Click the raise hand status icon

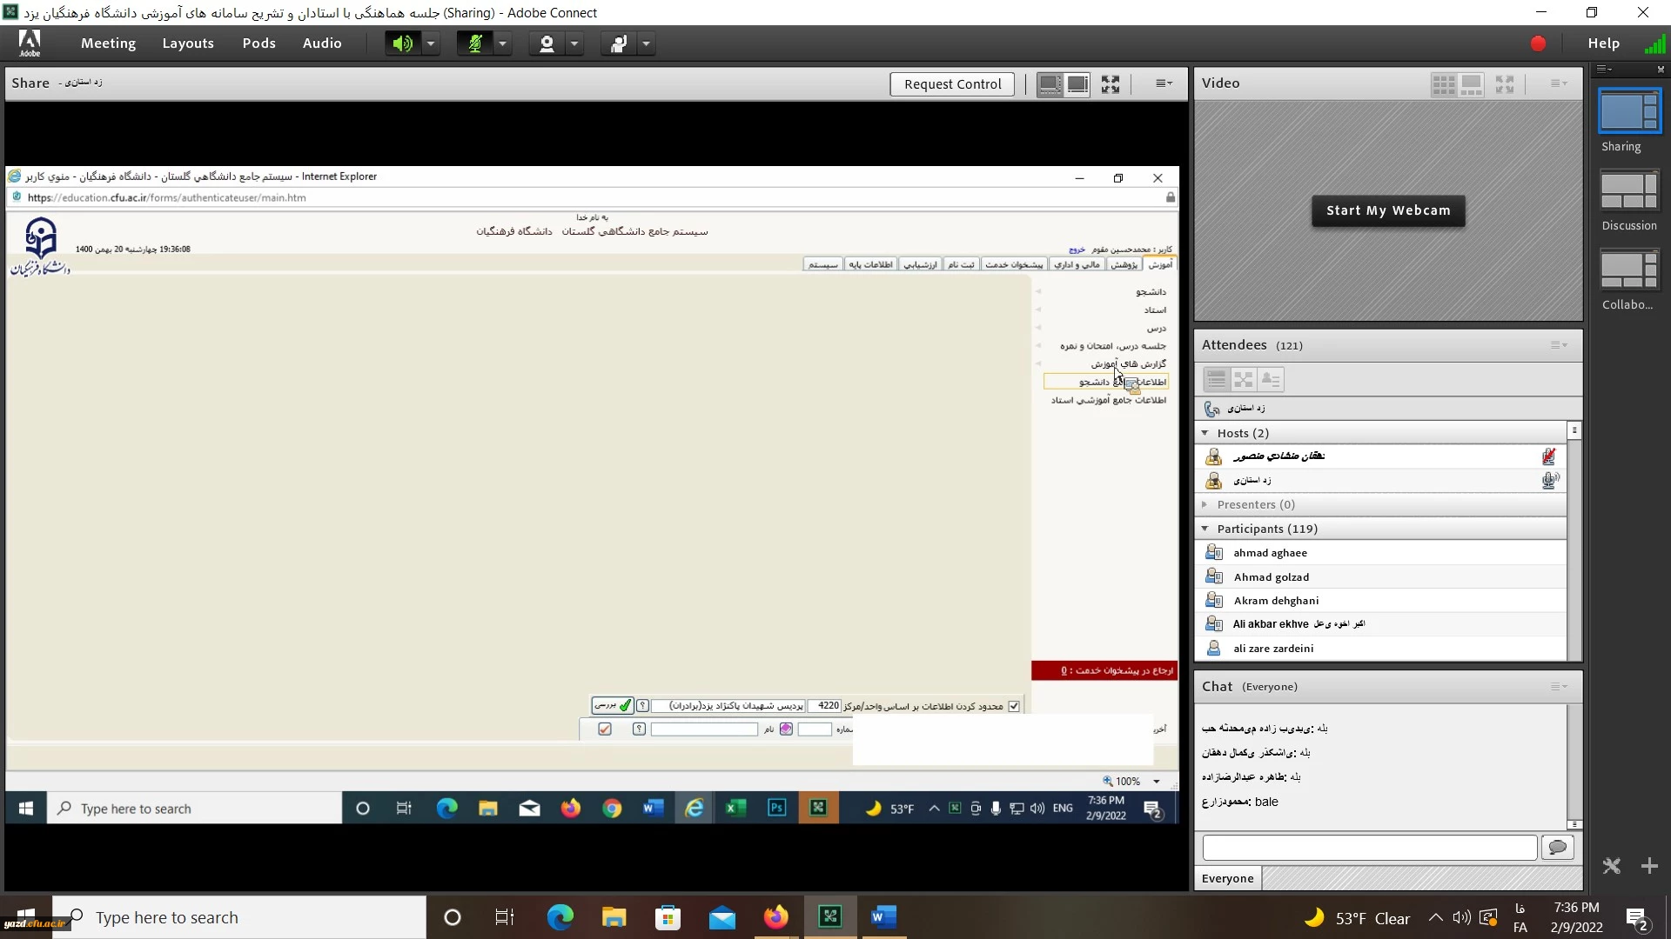[x=619, y=43]
